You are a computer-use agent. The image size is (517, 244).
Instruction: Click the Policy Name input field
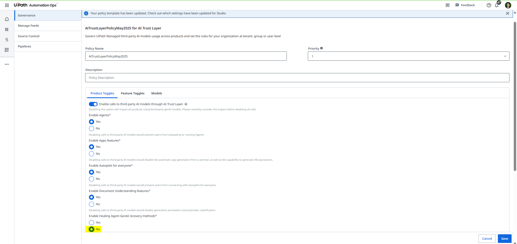(186, 56)
